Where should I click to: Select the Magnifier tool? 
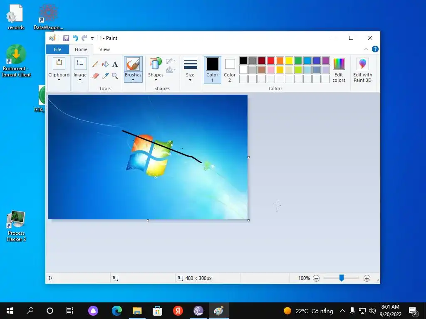(x=115, y=76)
